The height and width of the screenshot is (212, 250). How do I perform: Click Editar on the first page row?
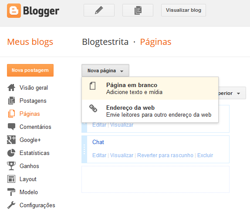99,125
